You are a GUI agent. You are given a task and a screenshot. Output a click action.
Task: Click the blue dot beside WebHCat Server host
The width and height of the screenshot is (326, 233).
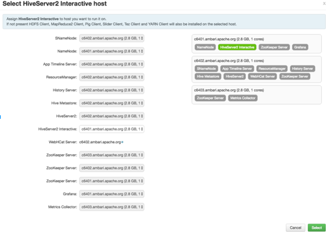point(123,142)
